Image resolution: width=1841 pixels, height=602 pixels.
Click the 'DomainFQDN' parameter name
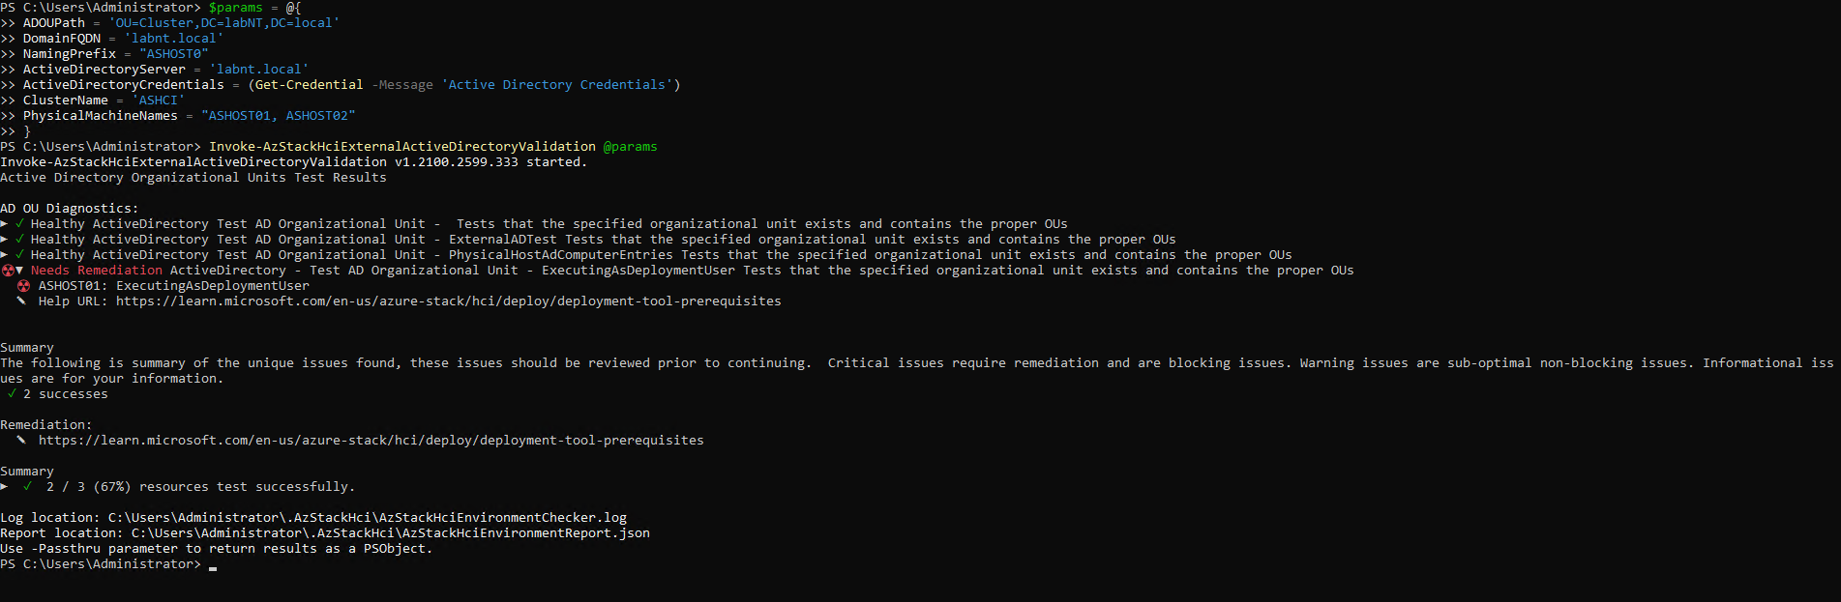coord(62,38)
